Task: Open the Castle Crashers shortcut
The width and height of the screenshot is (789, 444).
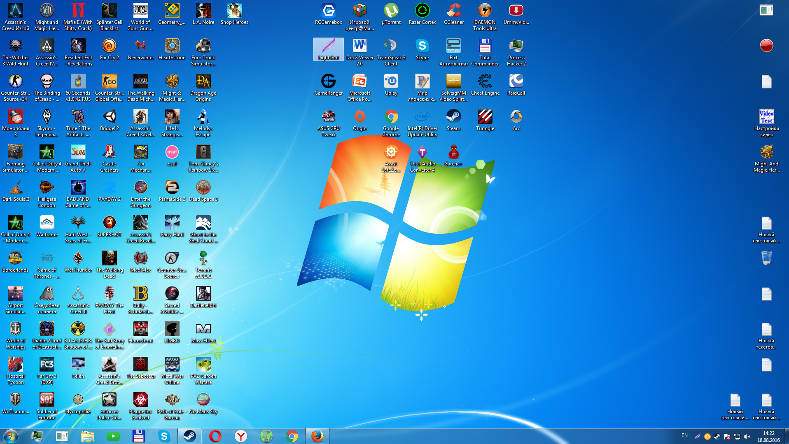Action: click(x=109, y=158)
